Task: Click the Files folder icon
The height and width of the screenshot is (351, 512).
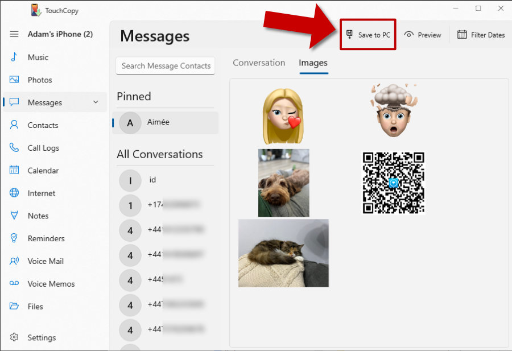Action: click(14, 306)
